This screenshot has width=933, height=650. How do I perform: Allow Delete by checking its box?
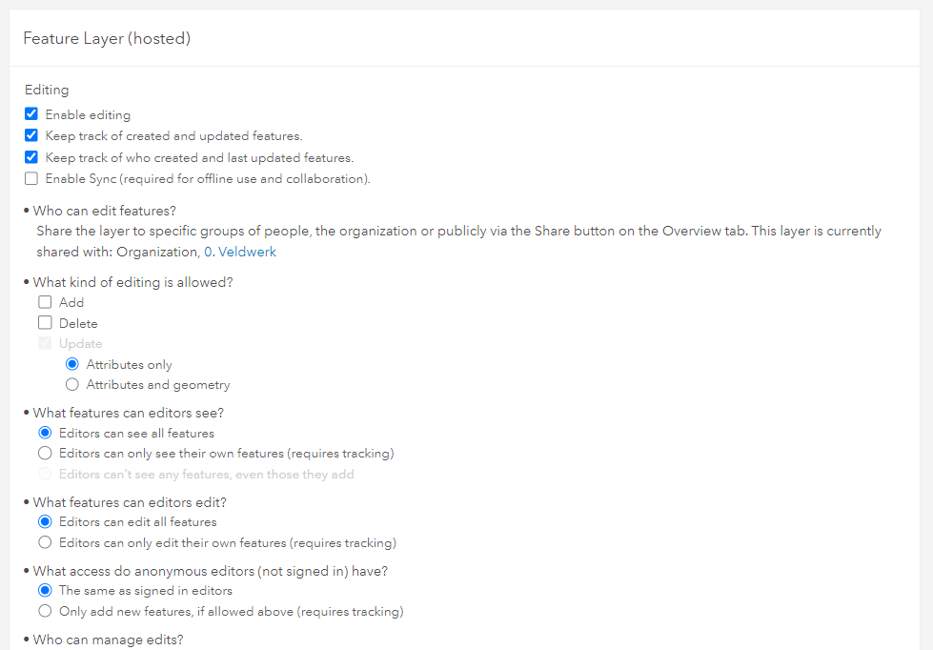pyautogui.click(x=44, y=322)
